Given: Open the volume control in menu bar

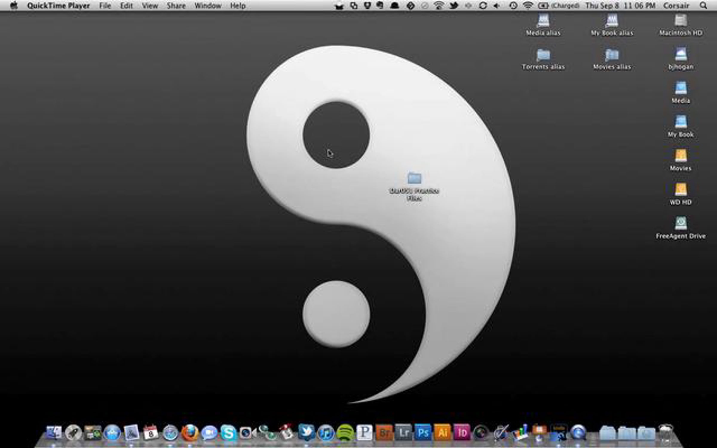Looking at the screenshot, I should click(497, 6).
